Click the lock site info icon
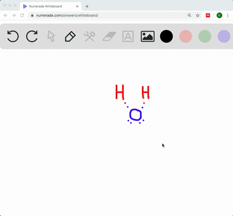This screenshot has height=216, width=233. [32, 15]
